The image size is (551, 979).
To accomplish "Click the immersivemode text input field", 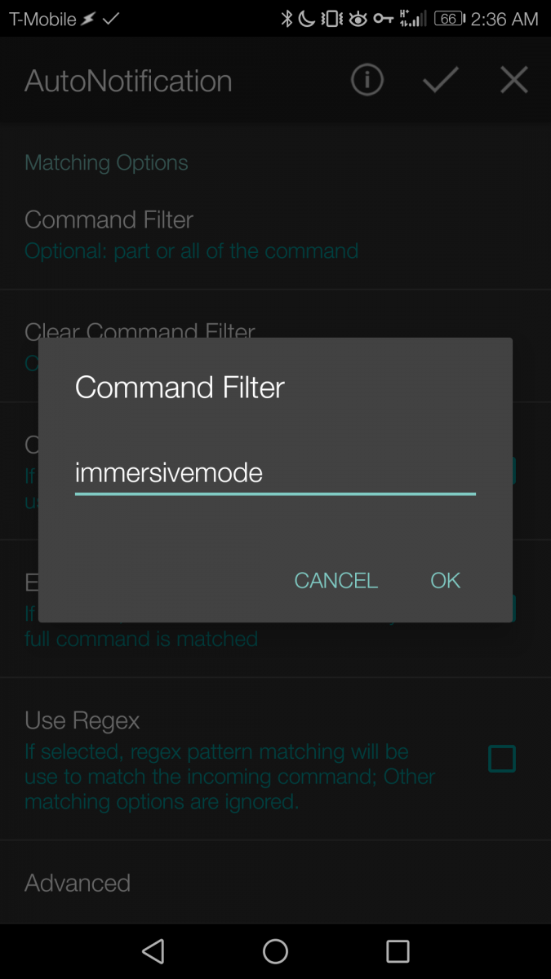I will tap(273, 472).
